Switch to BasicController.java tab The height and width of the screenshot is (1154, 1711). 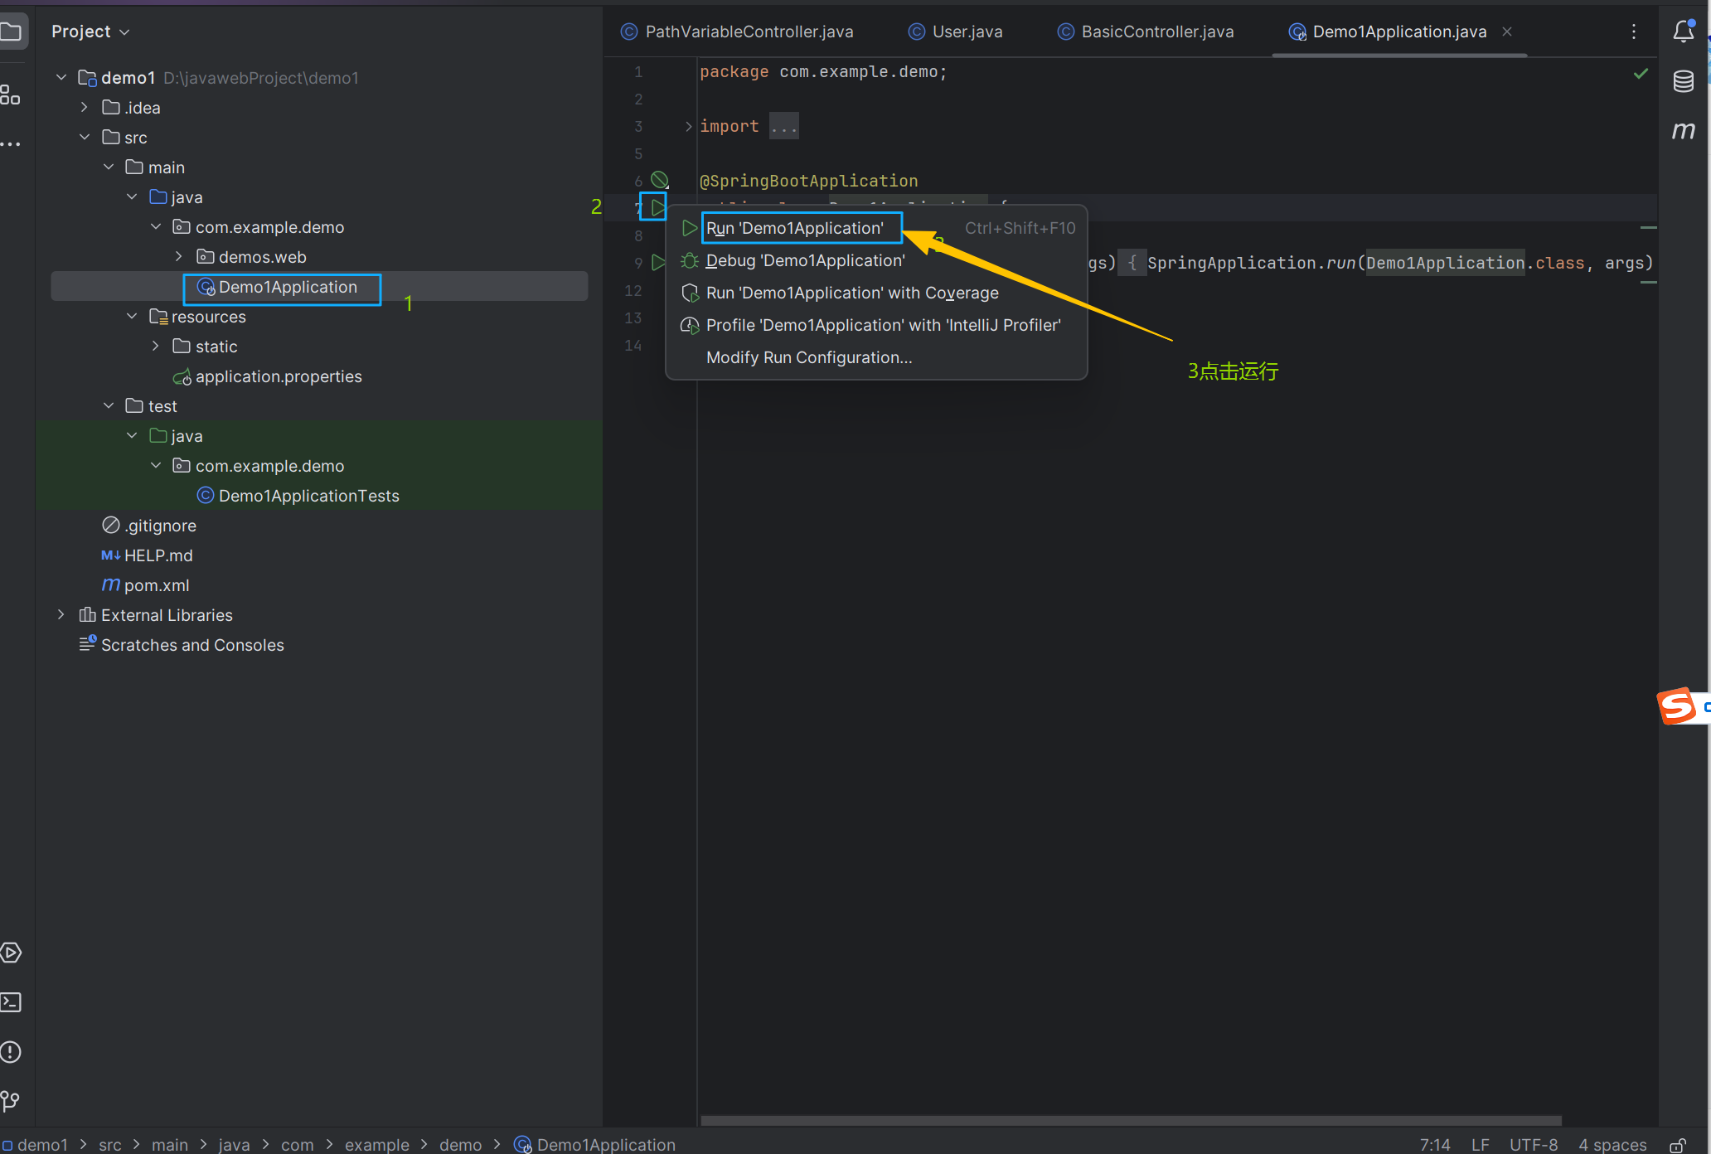pos(1156,32)
